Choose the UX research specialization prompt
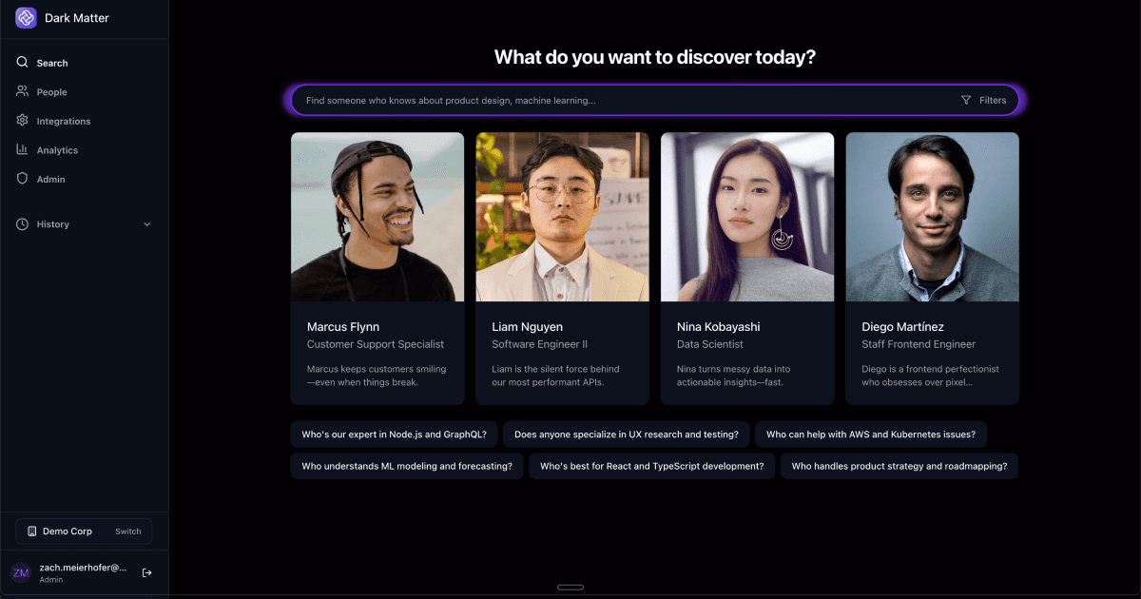 pos(628,434)
